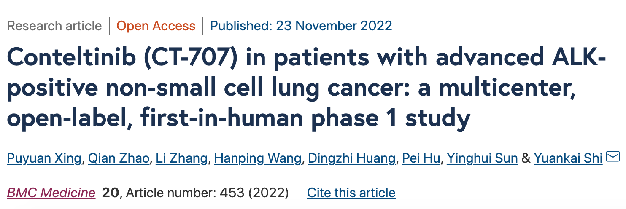Click the bold volume number 20
Viewport: 626px width, 209px height.
tap(111, 193)
